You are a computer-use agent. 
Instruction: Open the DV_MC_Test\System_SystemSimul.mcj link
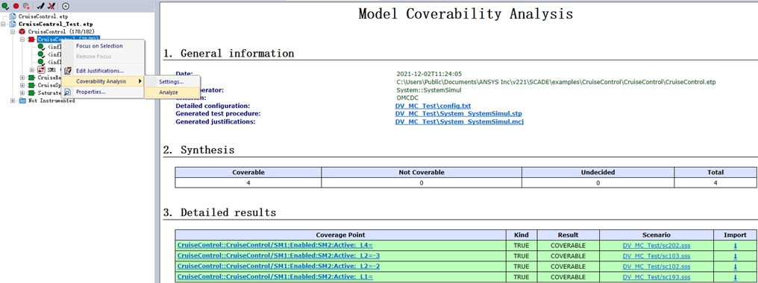(460, 121)
